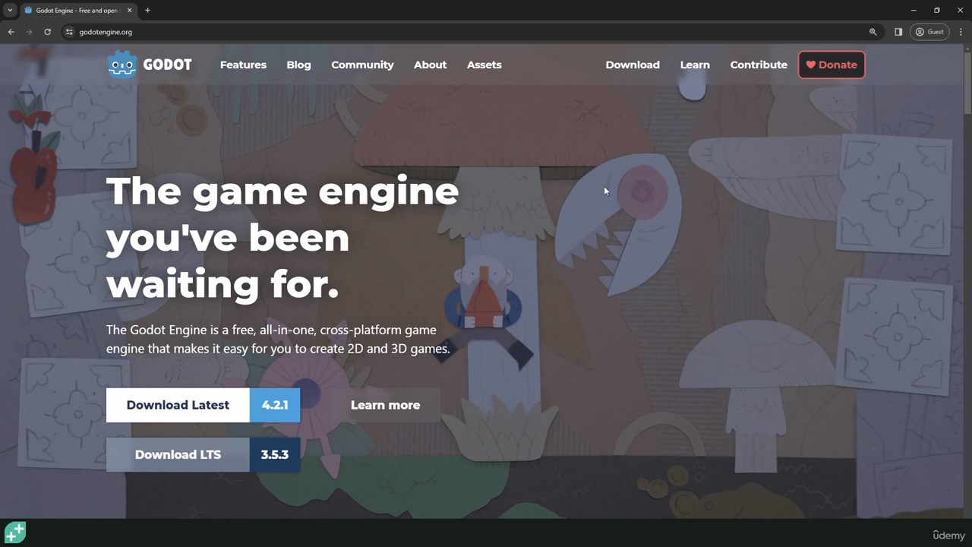
Task: Go to the Download page from navbar
Action: pos(633,65)
